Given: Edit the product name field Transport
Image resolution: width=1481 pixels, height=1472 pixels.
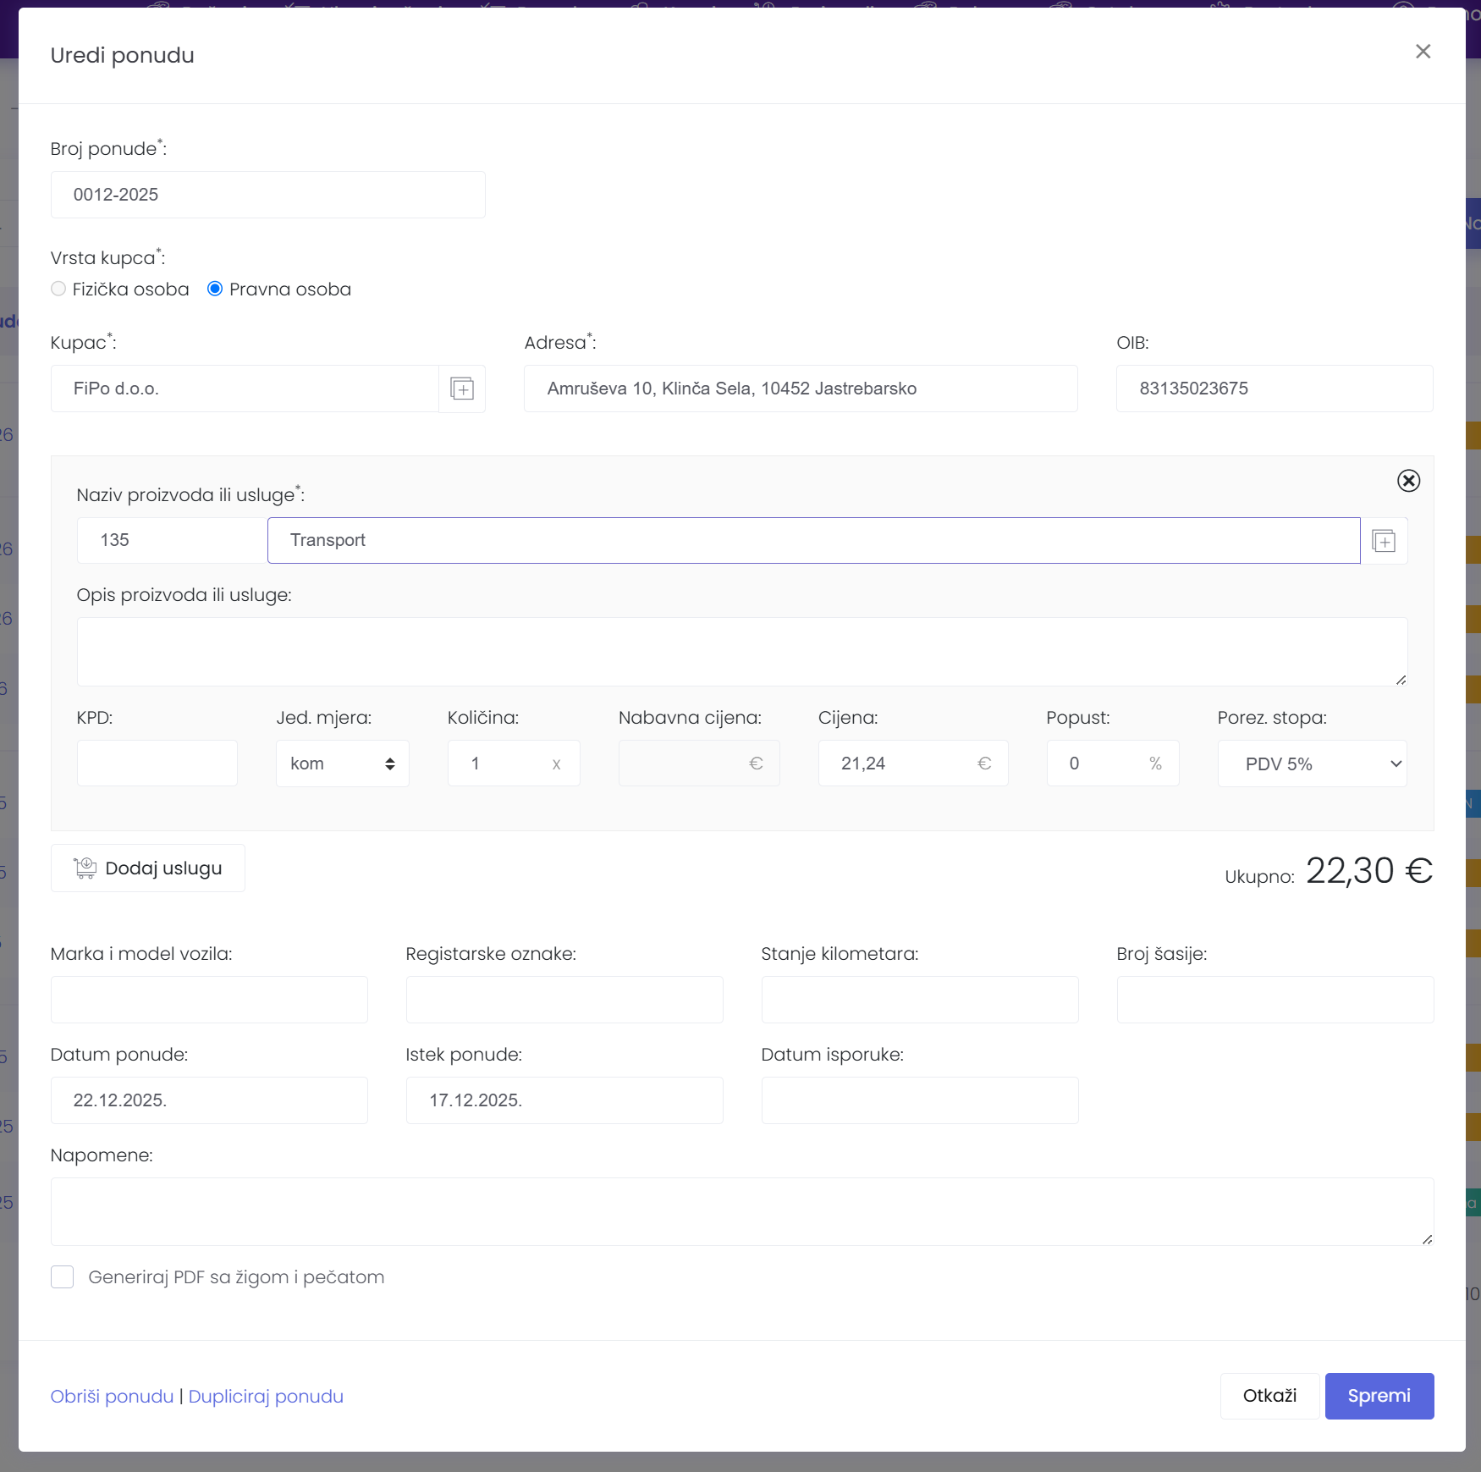Looking at the screenshot, I should [x=814, y=540].
